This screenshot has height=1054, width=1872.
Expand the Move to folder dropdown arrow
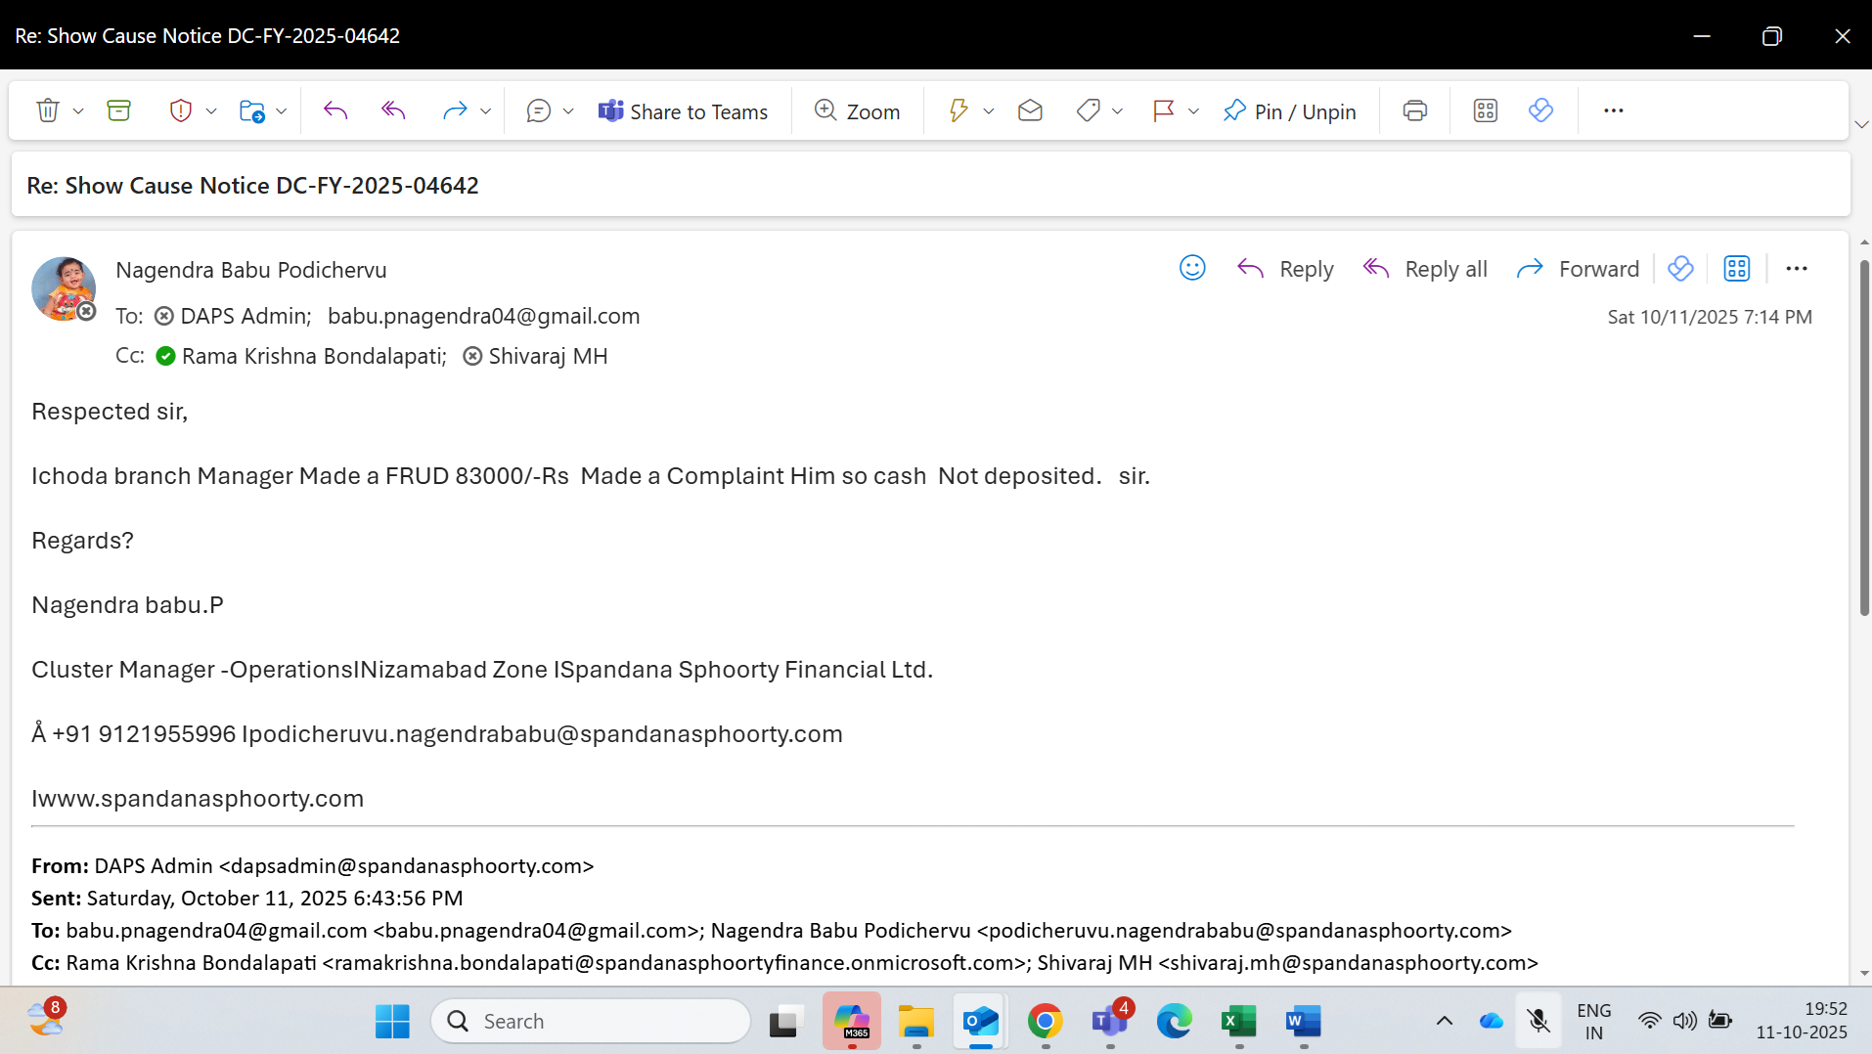click(282, 110)
